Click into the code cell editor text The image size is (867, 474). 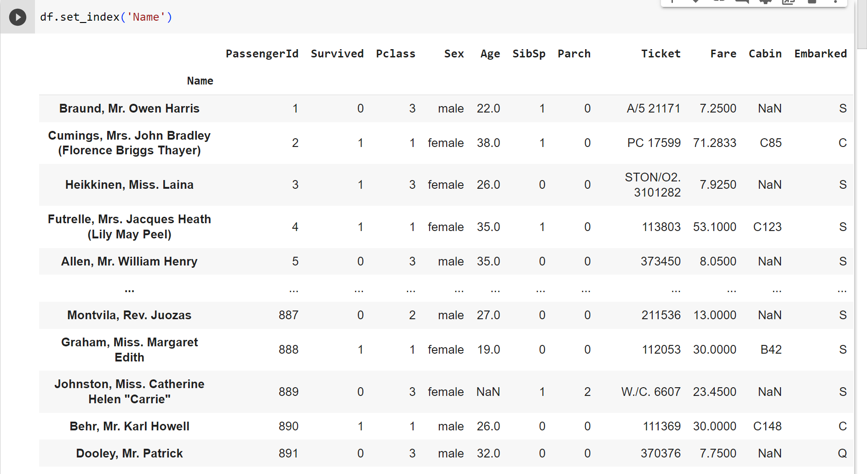point(106,17)
